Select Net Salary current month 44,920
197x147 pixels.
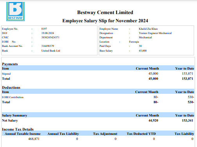click(x=153, y=120)
